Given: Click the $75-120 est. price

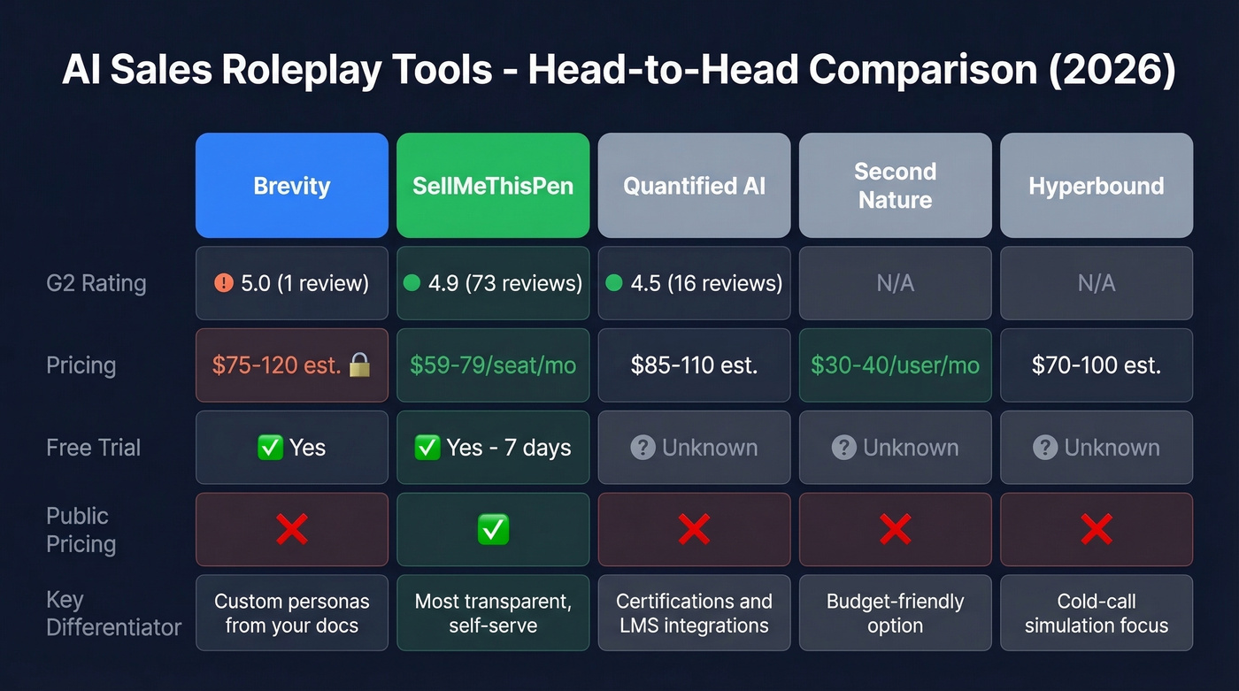Looking at the screenshot, I should [277, 365].
